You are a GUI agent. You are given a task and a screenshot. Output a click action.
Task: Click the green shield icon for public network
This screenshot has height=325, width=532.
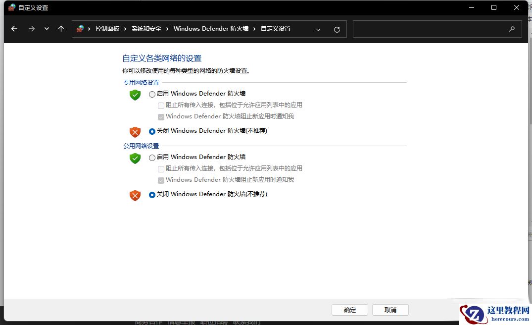coord(135,159)
